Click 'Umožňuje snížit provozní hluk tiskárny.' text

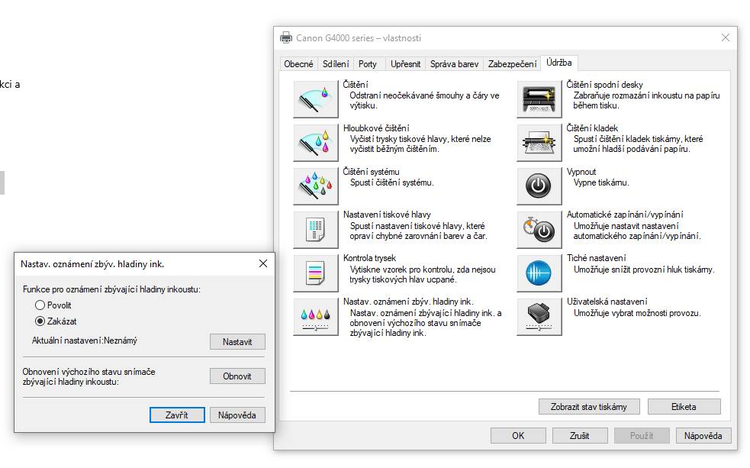644,270
